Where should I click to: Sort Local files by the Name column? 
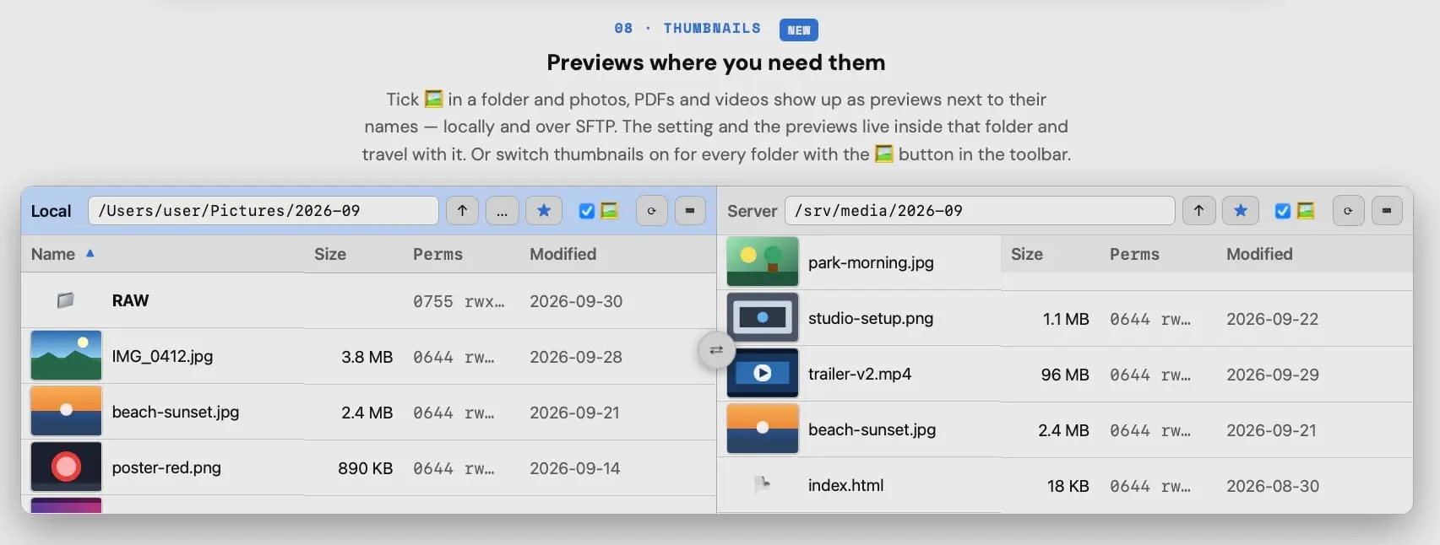click(53, 254)
